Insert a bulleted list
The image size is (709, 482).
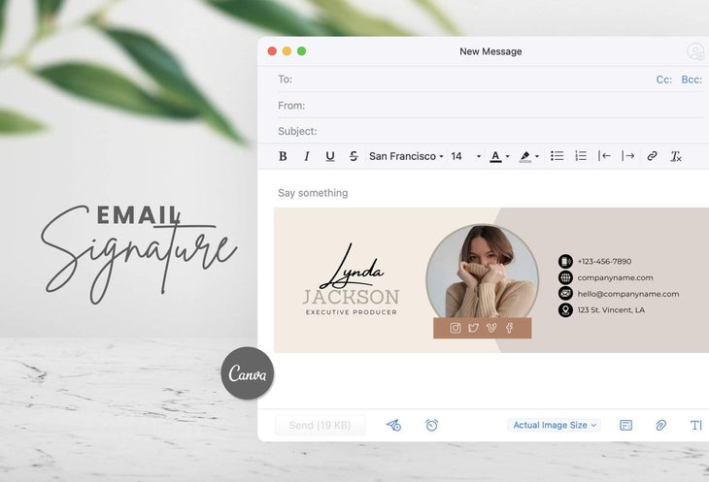pyautogui.click(x=557, y=156)
